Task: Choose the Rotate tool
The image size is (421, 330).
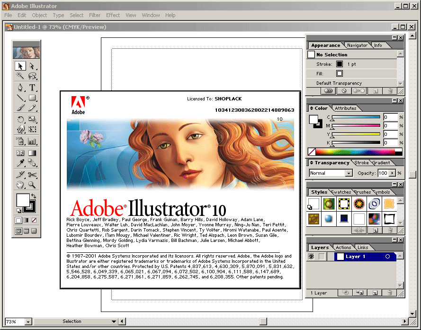Action: pyautogui.click(x=20, y=119)
